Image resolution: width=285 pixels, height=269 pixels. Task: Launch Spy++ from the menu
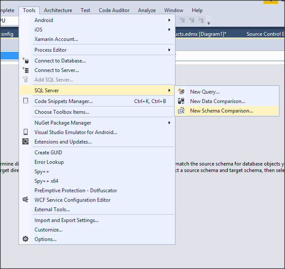click(x=97, y=172)
